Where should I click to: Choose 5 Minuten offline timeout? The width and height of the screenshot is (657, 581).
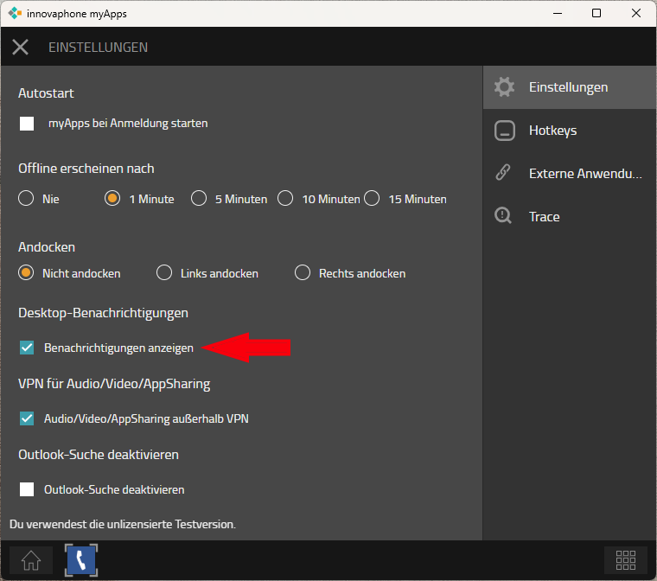click(x=199, y=199)
